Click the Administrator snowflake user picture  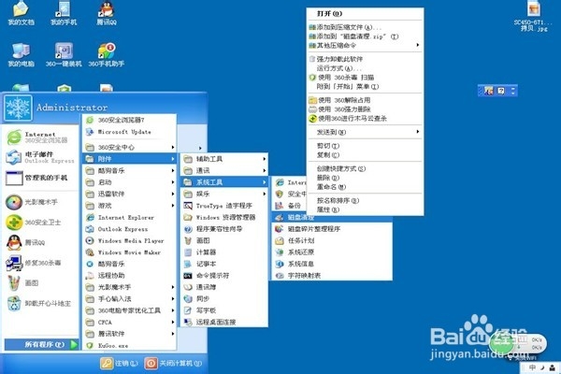click(x=18, y=108)
